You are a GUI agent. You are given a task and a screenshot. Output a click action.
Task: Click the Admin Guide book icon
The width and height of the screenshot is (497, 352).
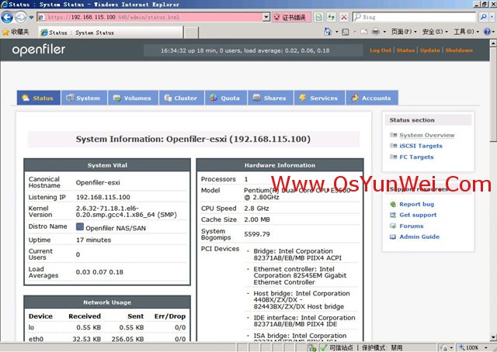[x=393, y=236]
